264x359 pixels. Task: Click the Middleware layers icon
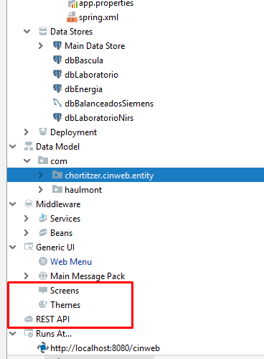pos(29,204)
